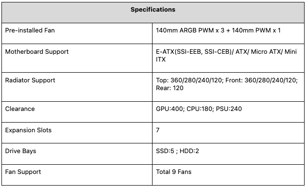Select the Radiator Support label
This screenshot has width=307, height=188.
coord(30,80)
